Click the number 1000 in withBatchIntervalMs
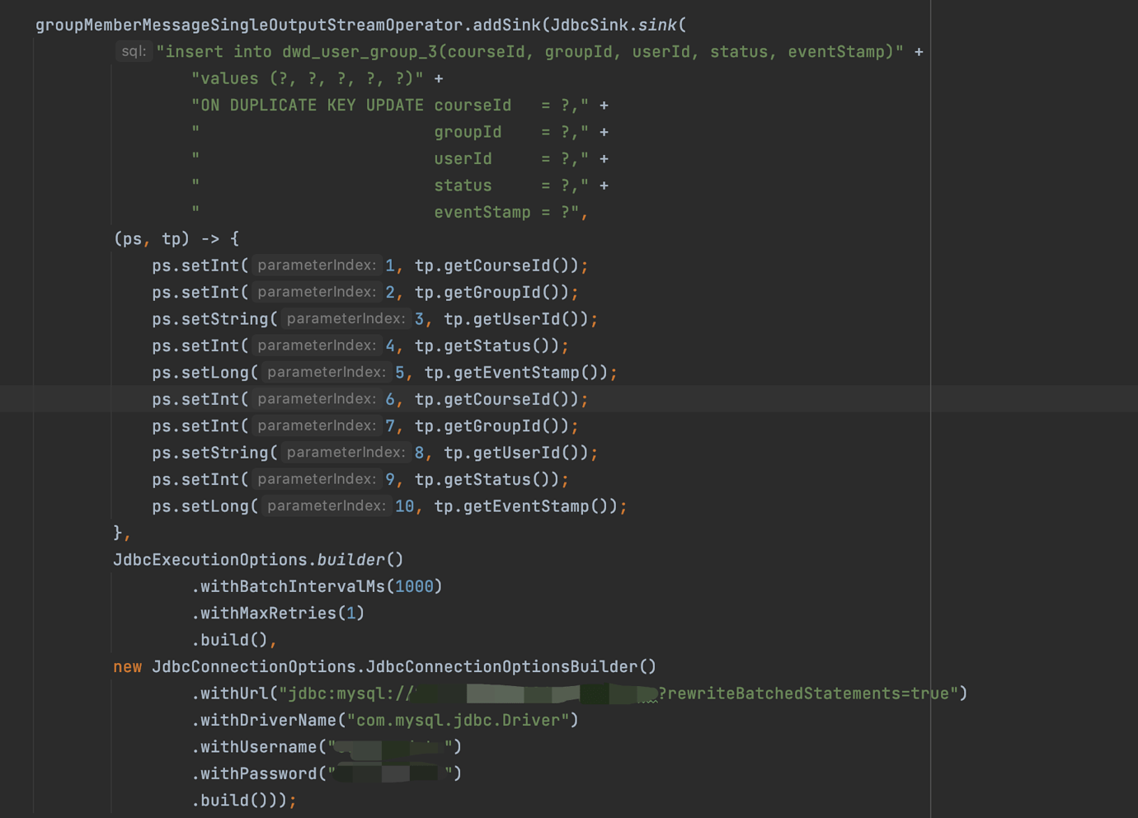Viewport: 1138px width, 818px height. click(414, 586)
